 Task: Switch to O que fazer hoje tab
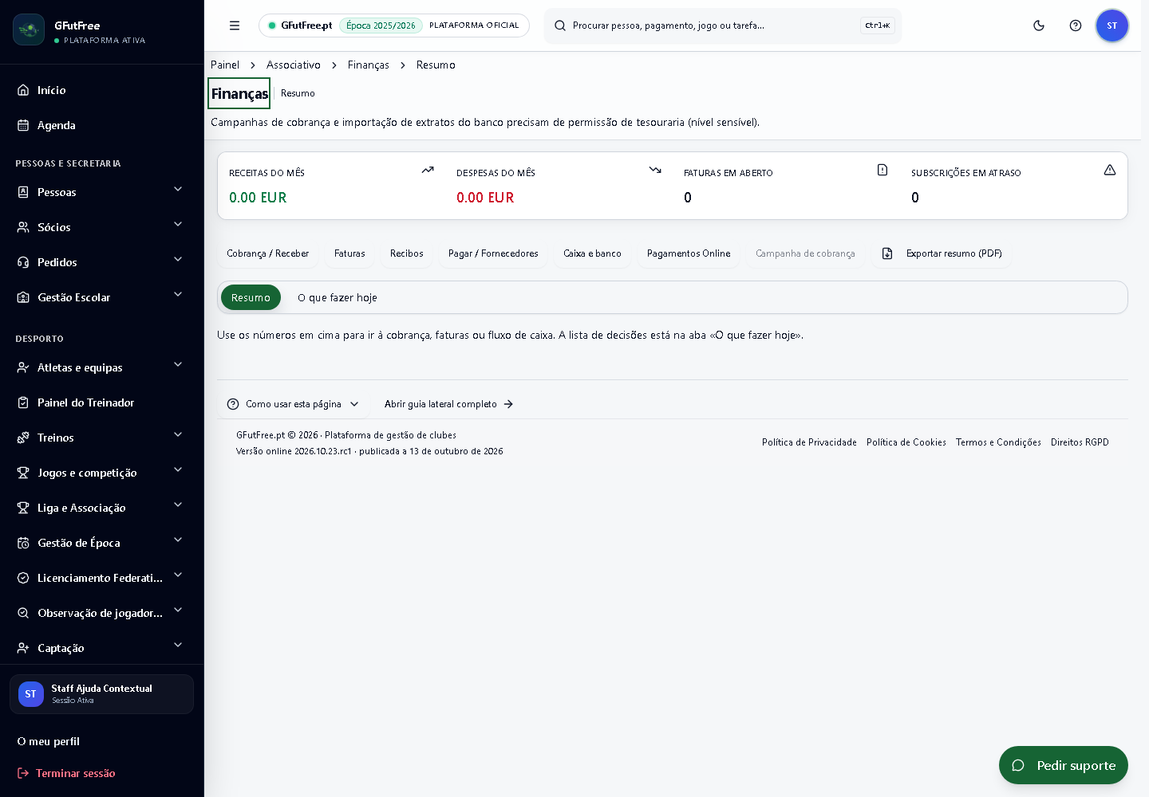pyautogui.click(x=338, y=297)
